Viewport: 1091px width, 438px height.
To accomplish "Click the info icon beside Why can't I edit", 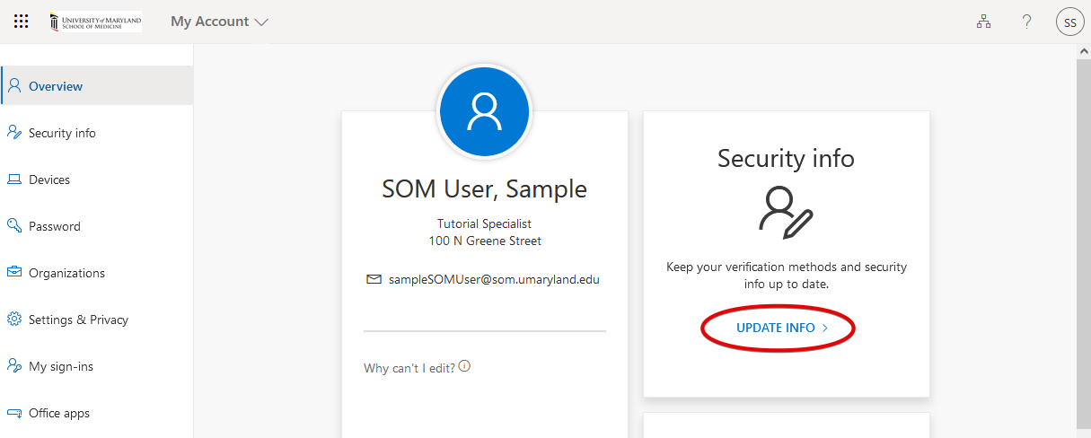I will (465, 366).
